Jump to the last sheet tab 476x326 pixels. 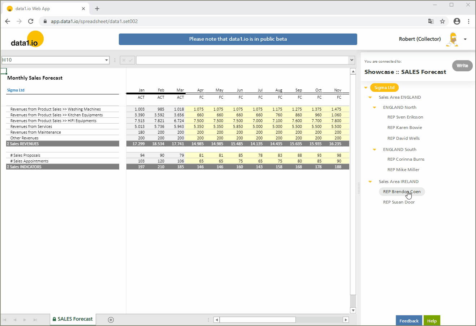point(35,320)
